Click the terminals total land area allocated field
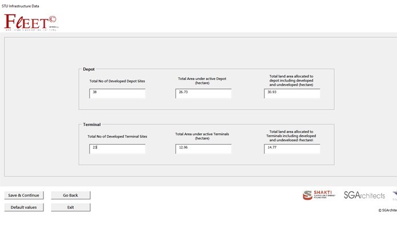This screenshot has height=228, width=397. [292, 149]
